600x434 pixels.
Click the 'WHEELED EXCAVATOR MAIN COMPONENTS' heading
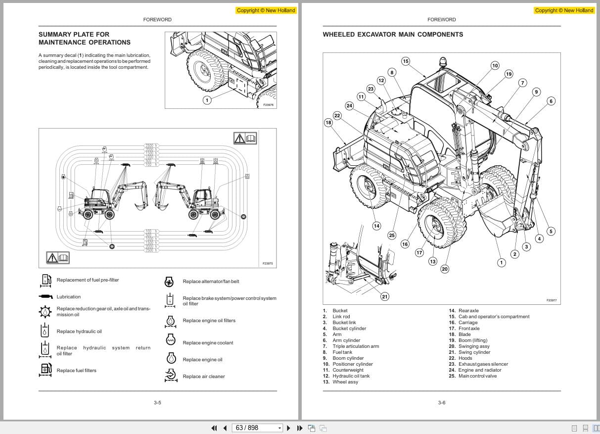tap(393, 34)
